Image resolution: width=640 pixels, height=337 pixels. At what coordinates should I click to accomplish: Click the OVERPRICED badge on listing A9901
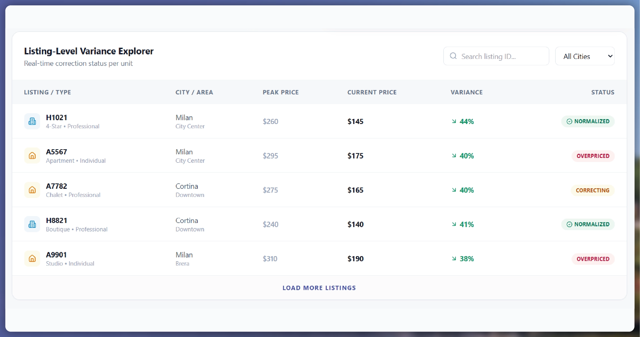593,259
